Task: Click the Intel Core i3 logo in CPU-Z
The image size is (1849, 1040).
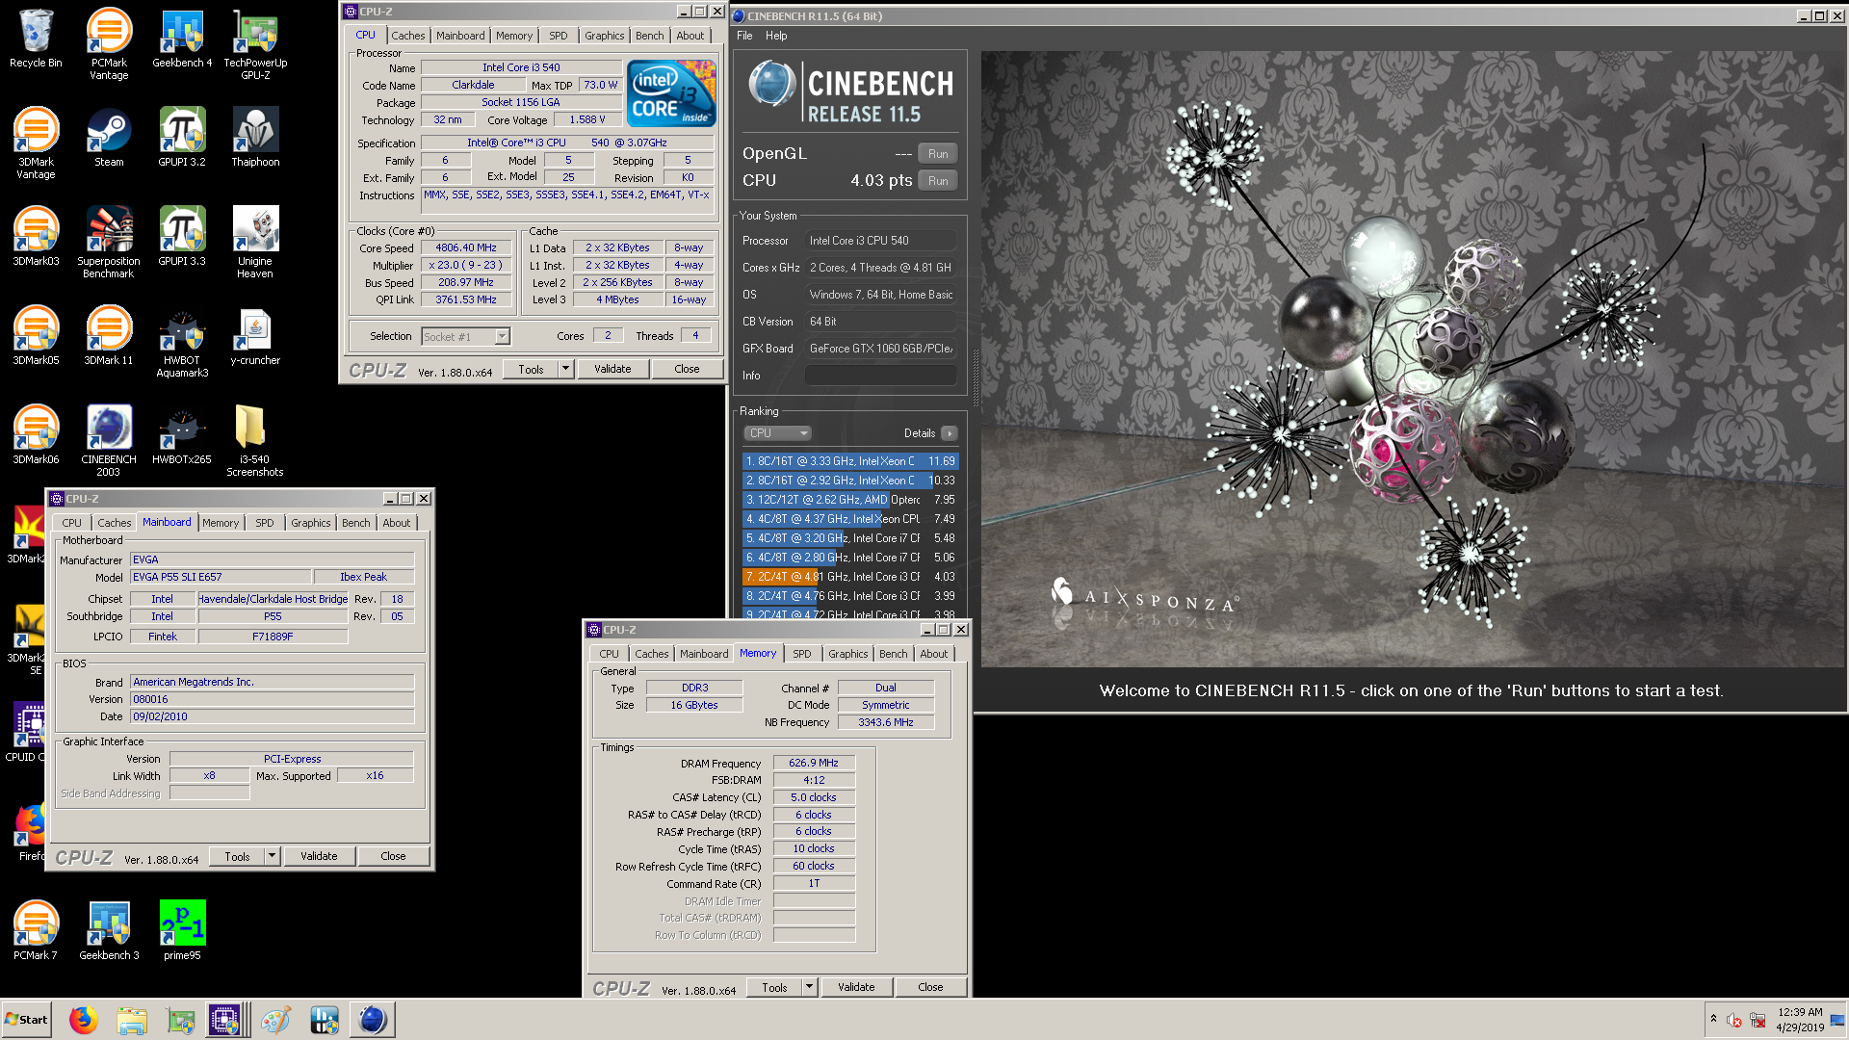Action: 671,93
